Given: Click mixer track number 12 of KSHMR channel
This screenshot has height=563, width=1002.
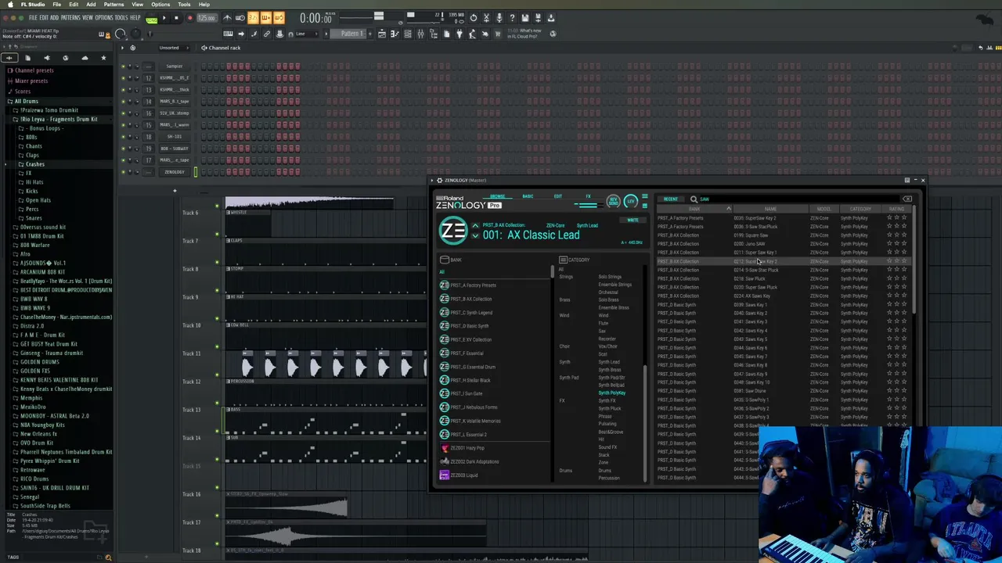Looking at the screenshot, I should [149, 78].
